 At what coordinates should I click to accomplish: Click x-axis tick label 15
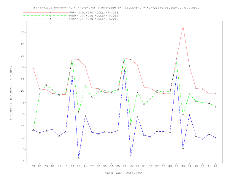[66, 166]
